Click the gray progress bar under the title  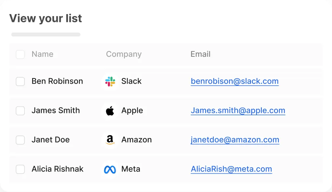click(x=46, y=34)
